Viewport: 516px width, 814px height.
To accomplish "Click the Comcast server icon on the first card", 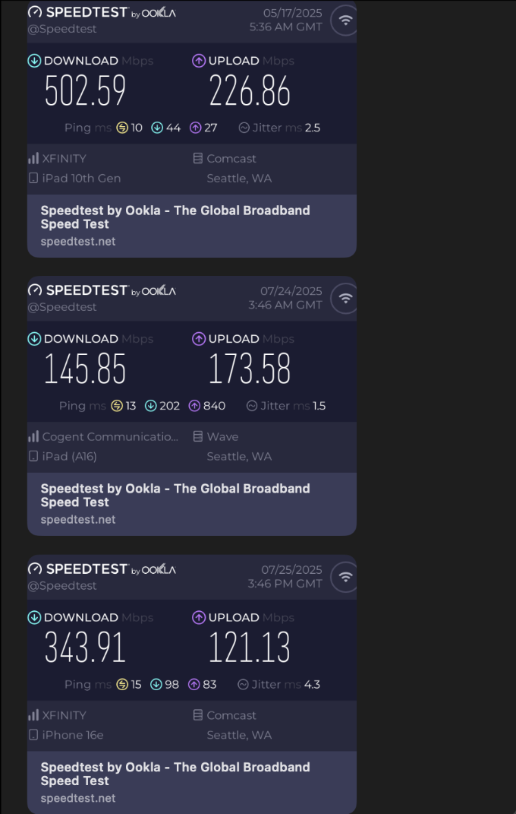I will [x=198, y=158].
